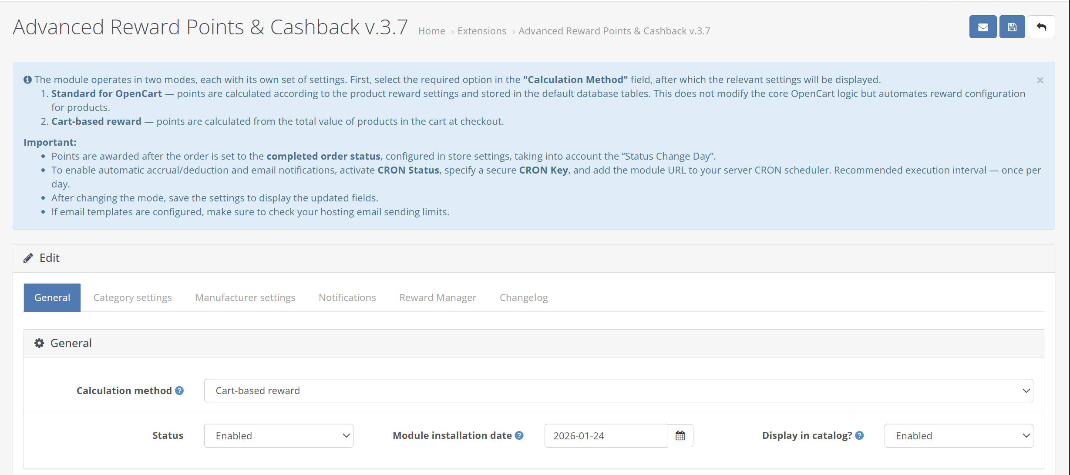This screenshot has width=1070, height=475.
Task: Switch to the General tab
Action: (x=52, y=298)
